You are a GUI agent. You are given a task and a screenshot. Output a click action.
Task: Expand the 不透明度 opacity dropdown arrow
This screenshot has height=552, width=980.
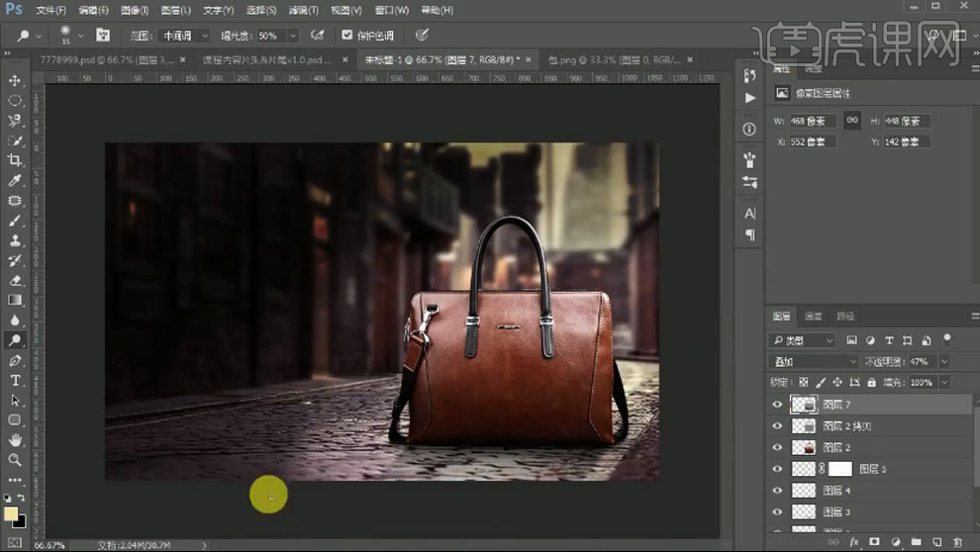pos(944,362)
